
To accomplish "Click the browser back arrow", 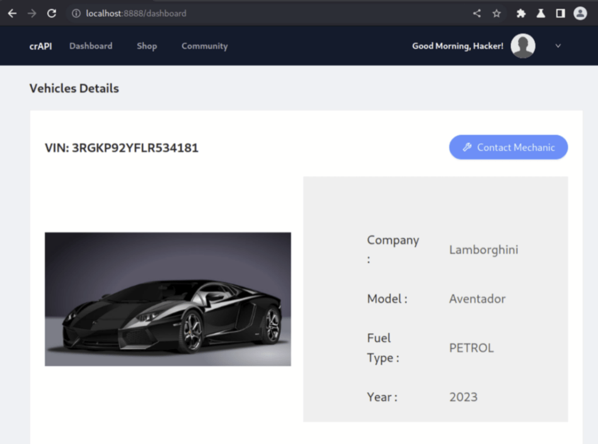I will pos(12,13).
